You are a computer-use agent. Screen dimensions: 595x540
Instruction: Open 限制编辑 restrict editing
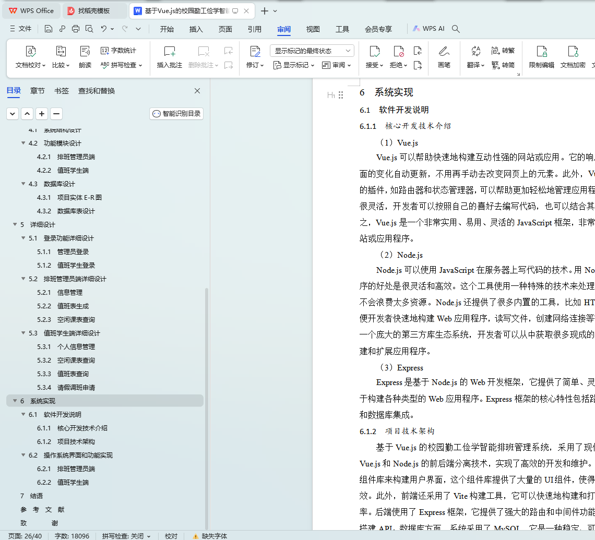(x=541, y=57)
